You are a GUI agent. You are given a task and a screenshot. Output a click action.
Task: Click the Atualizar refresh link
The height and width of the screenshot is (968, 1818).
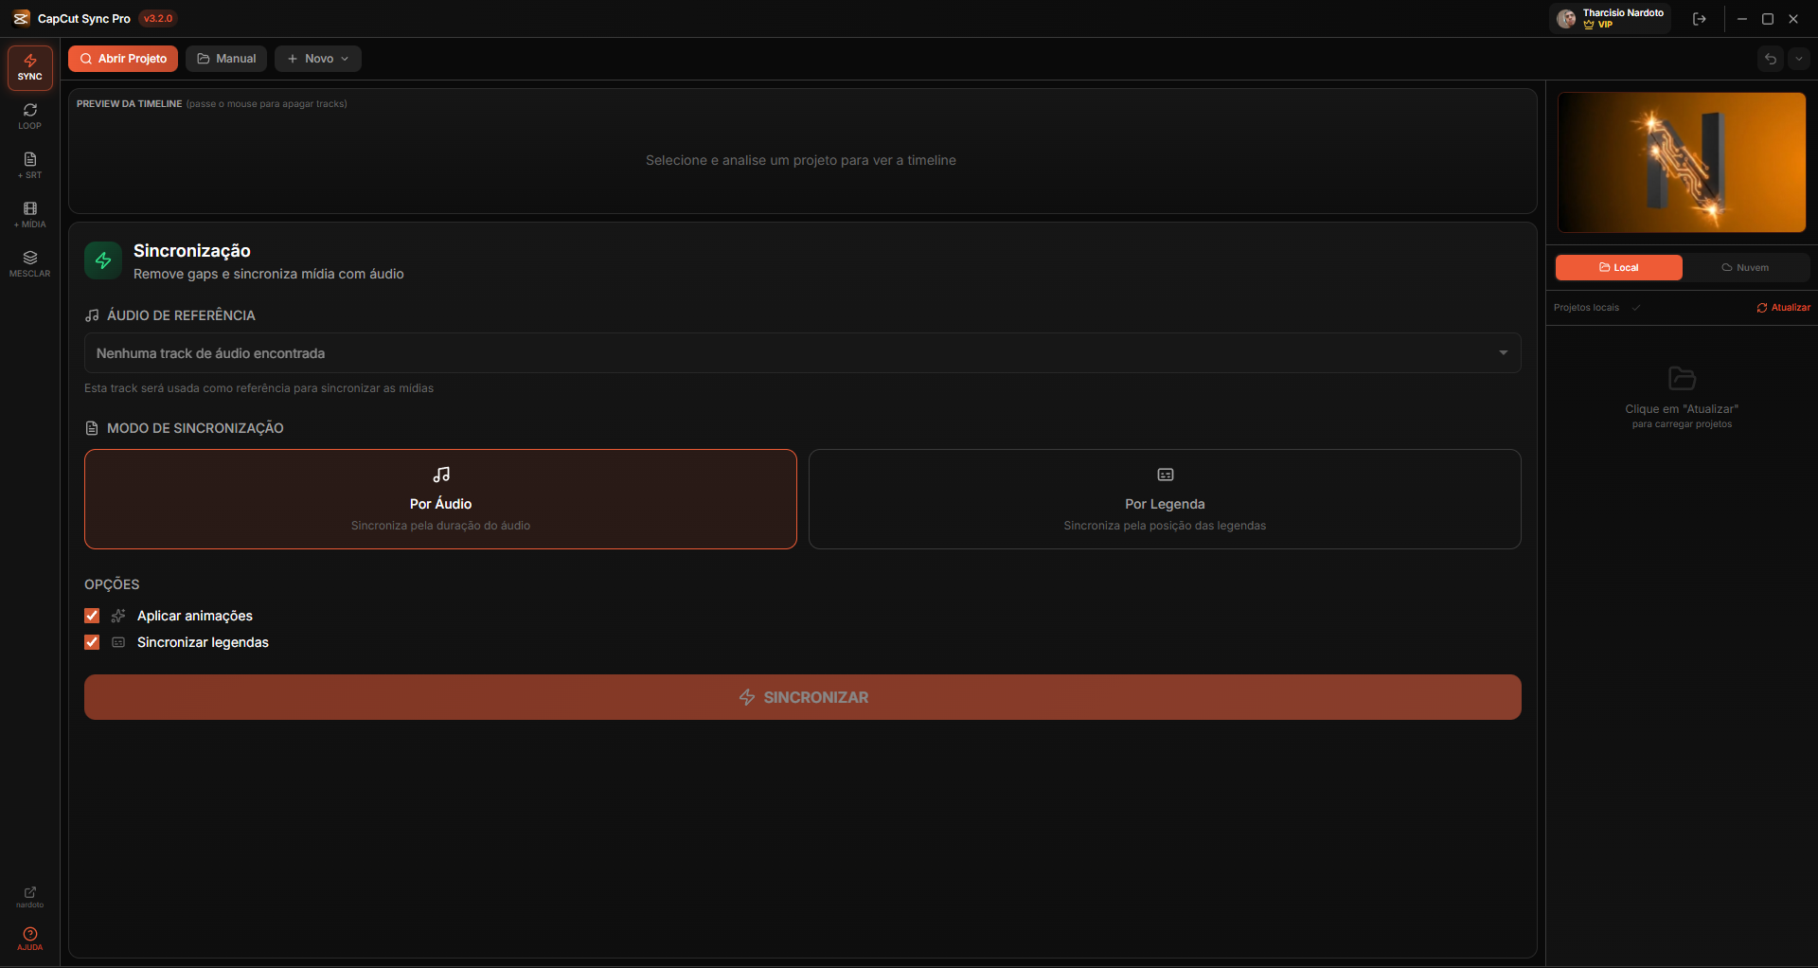click(x=1783, y=308)
